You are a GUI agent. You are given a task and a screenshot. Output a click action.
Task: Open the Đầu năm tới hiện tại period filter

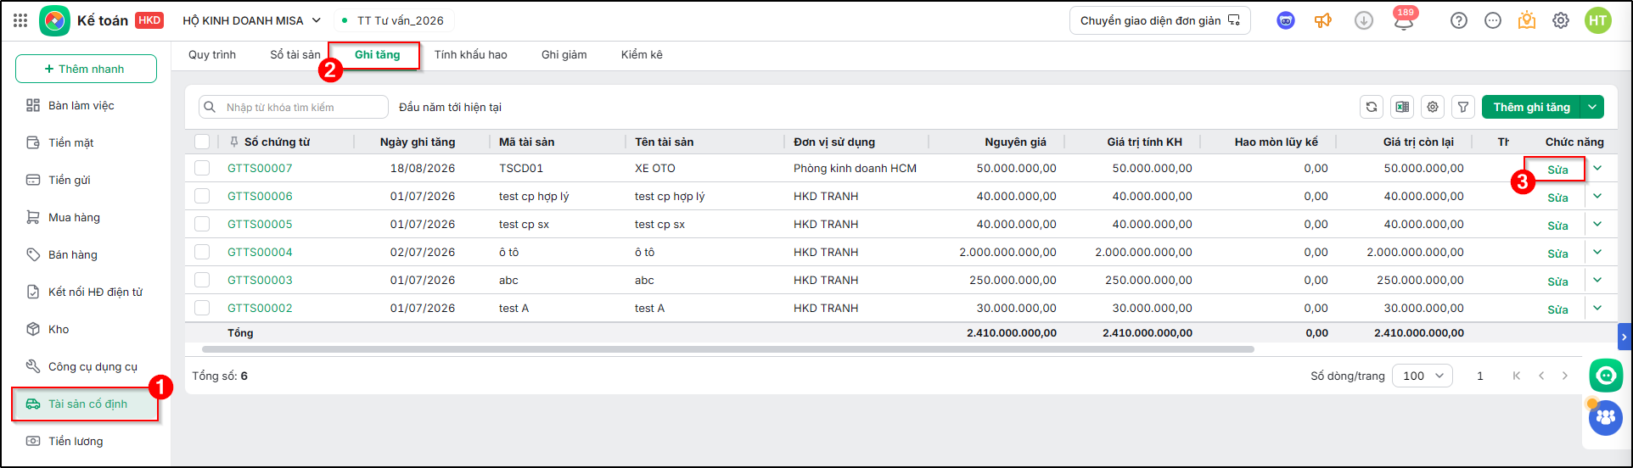451,107
